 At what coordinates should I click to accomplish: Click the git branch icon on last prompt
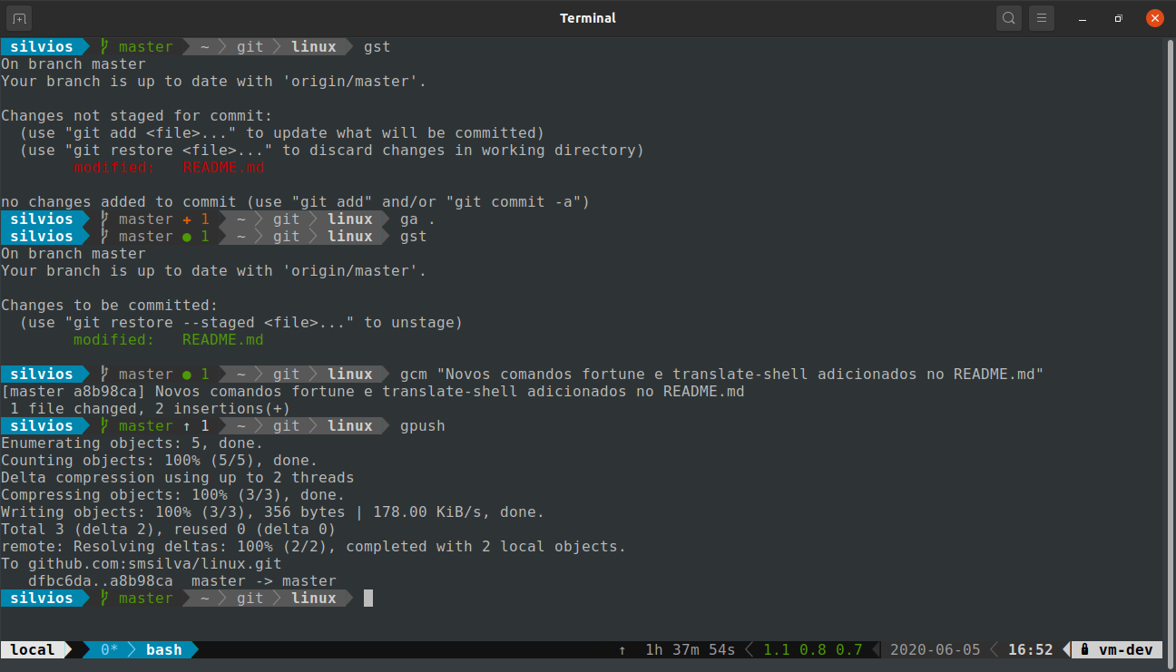click(104, 599)
